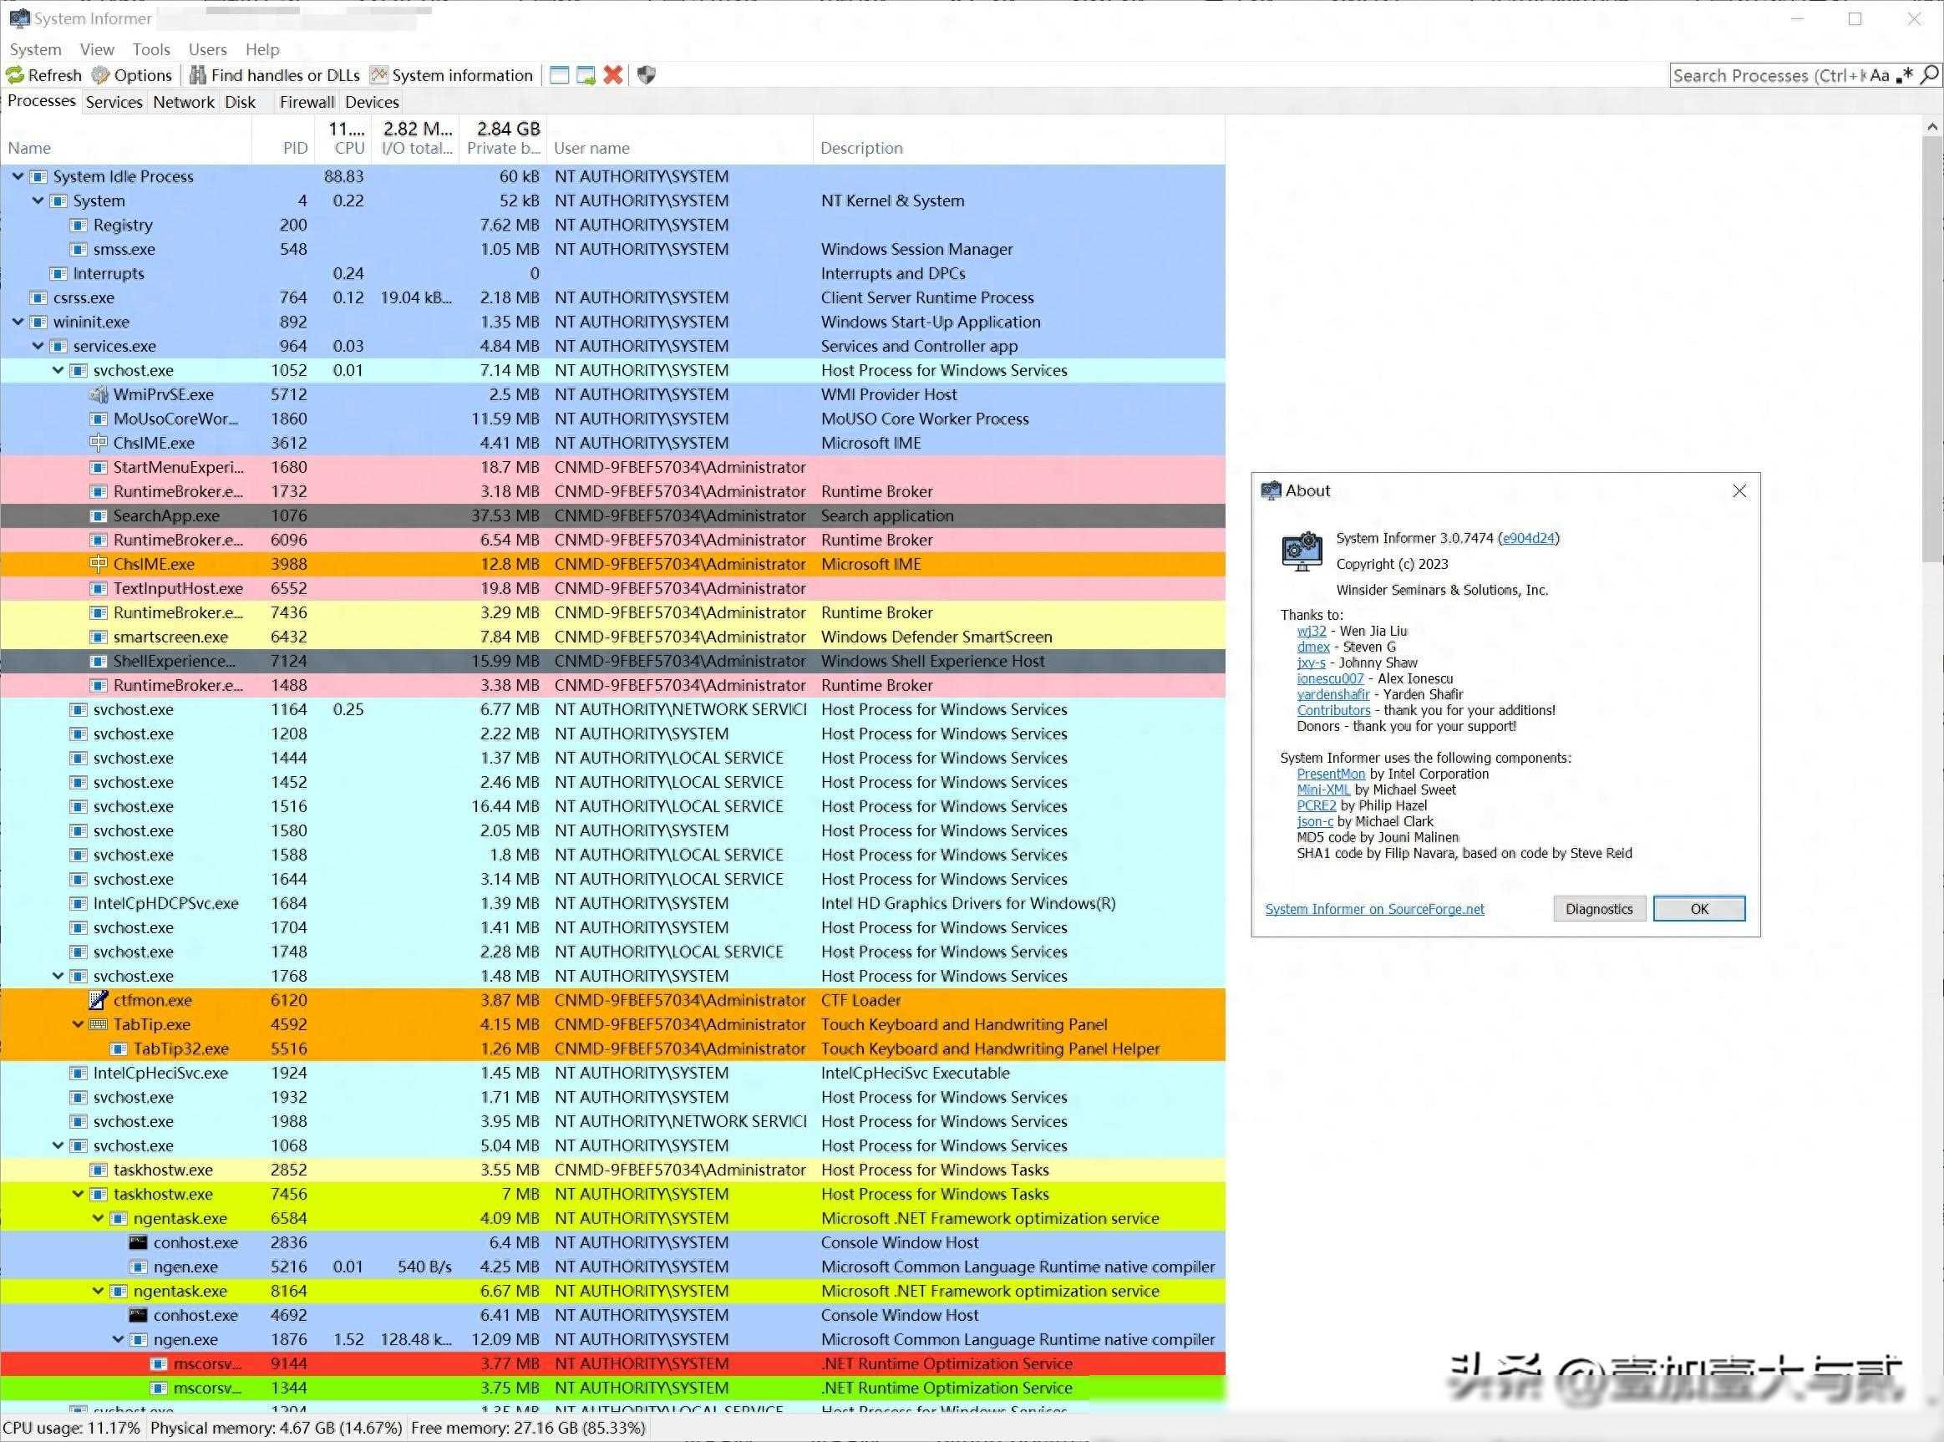Click the ctfmon.exe pen icon

99,999
